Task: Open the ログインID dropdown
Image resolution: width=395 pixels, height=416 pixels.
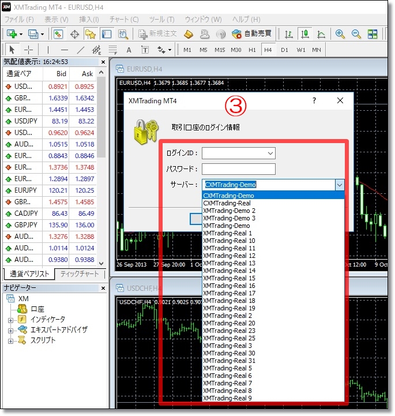Action: [x=270, y=153]
